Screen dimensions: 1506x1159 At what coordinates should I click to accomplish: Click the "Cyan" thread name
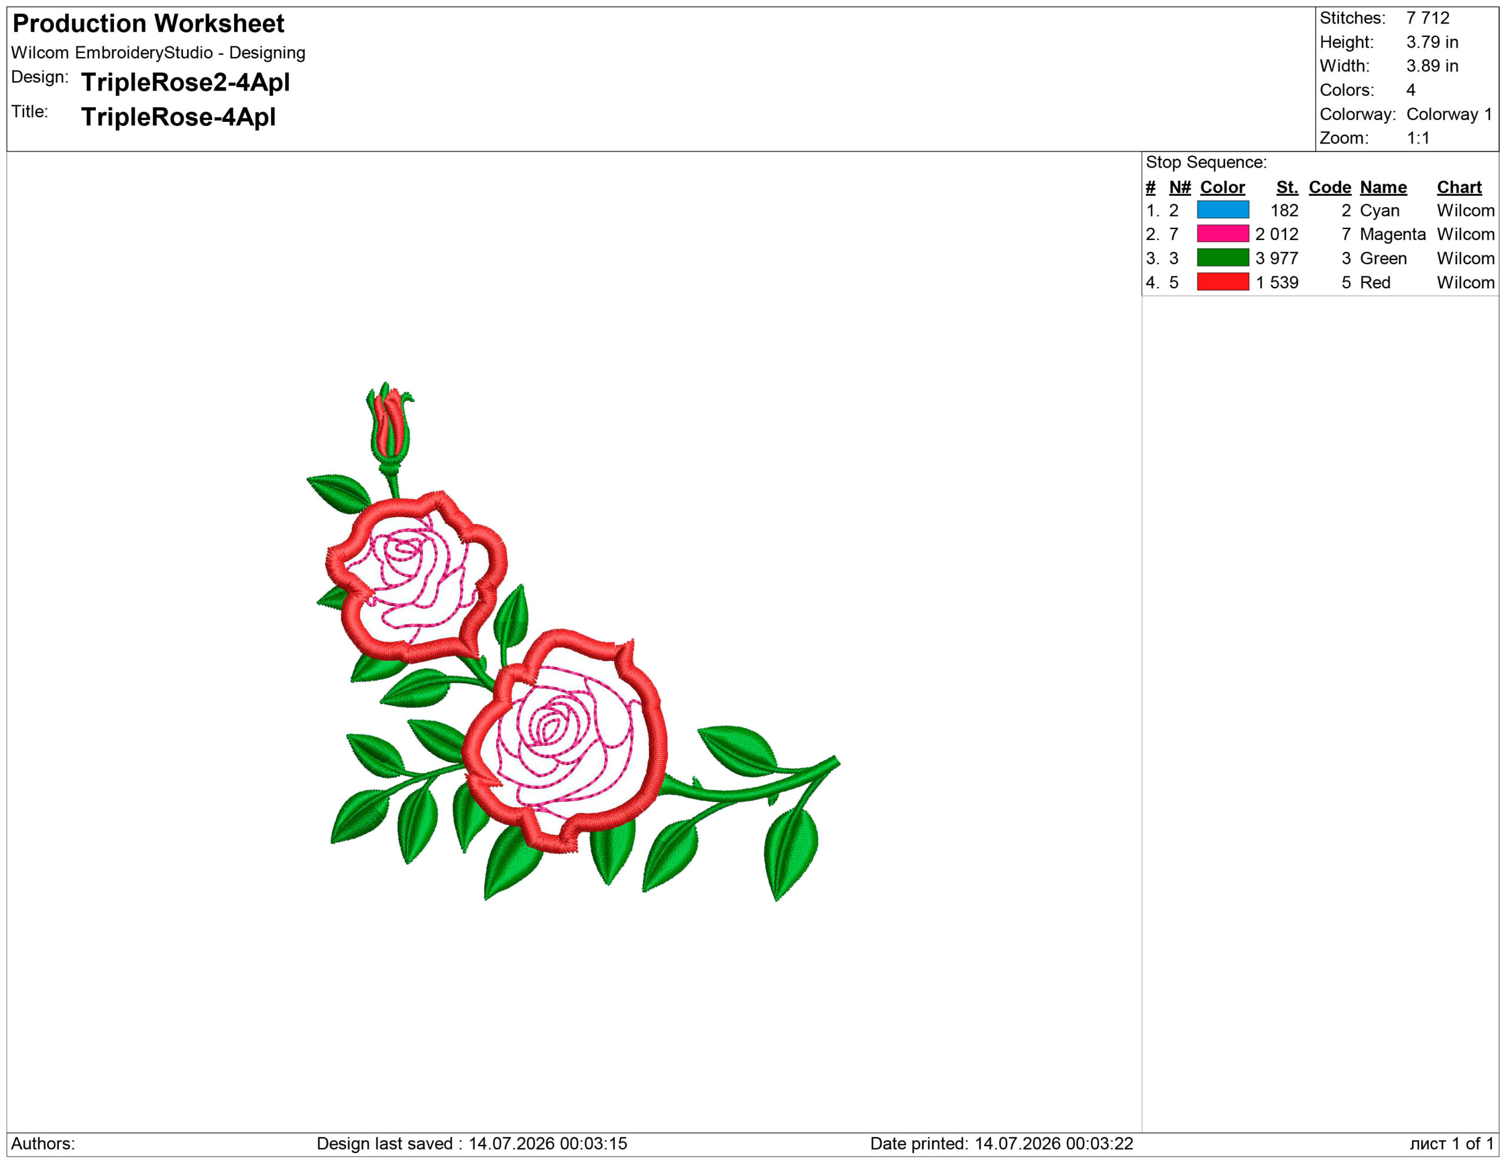tap(1379, 210)
